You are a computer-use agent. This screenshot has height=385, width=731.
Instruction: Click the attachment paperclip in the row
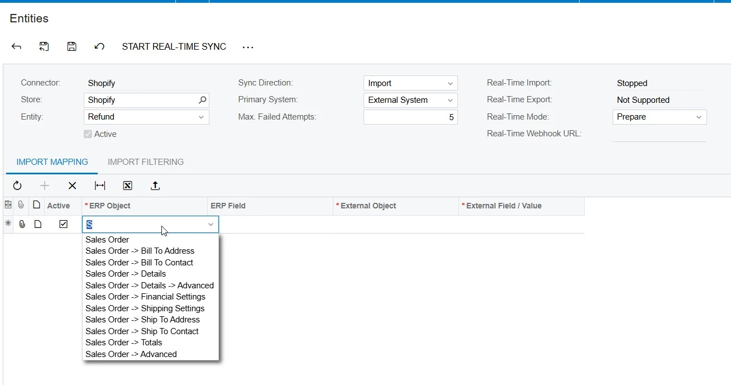click(22, 224)
